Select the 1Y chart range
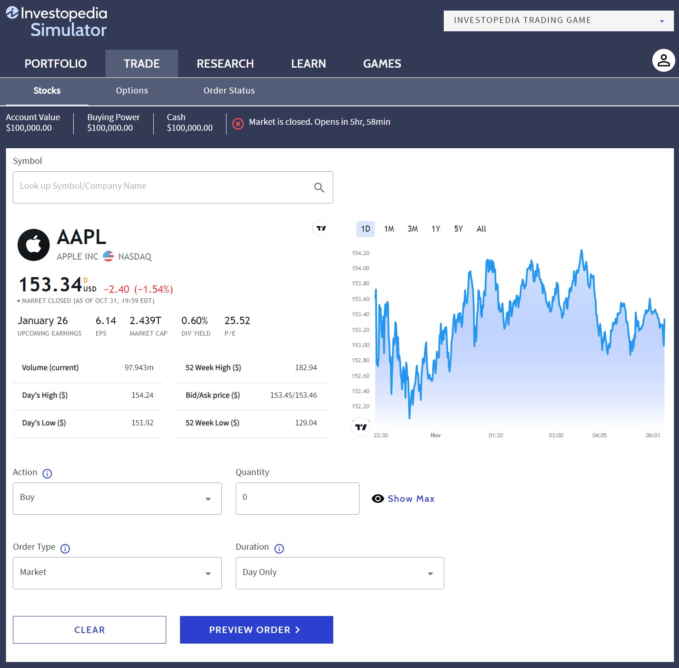The width and height of the screenshot is (679, 668). tap(436, 229)
